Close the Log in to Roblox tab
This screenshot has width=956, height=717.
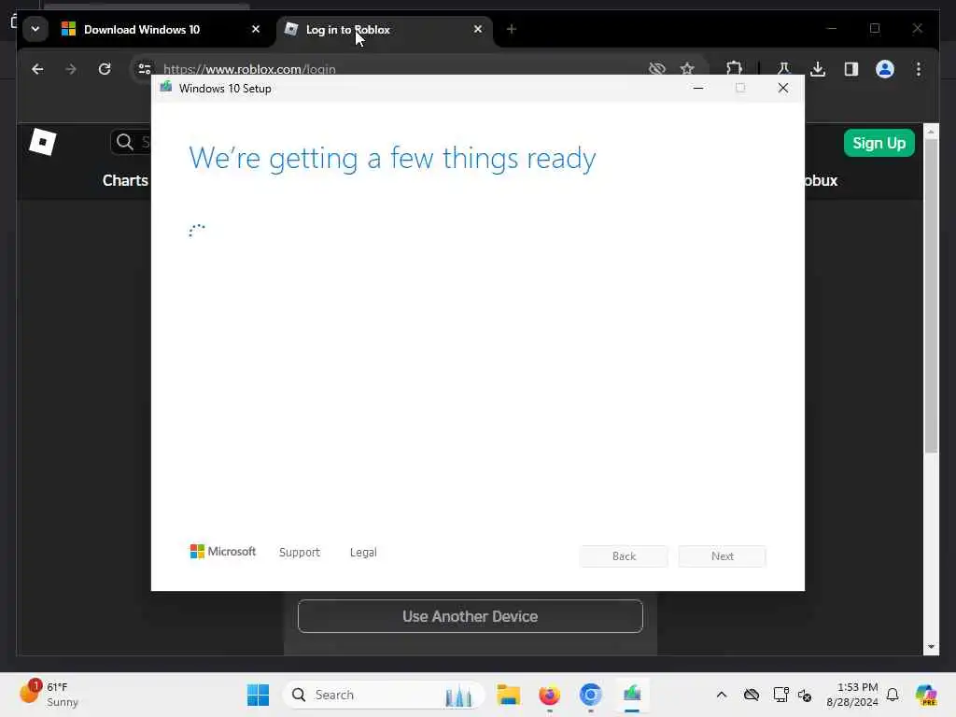coord(478,29)
